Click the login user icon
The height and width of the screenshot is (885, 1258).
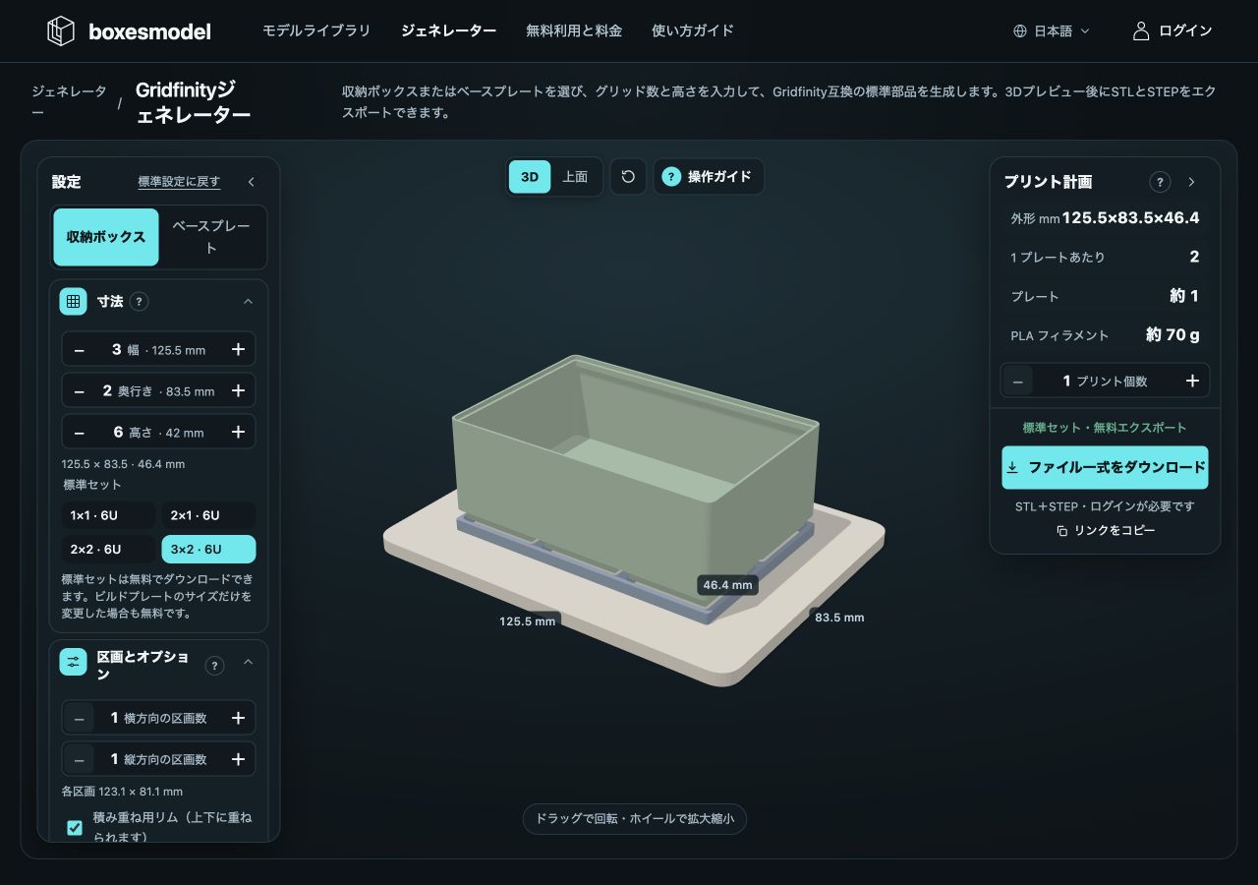tap(1141, 31)
